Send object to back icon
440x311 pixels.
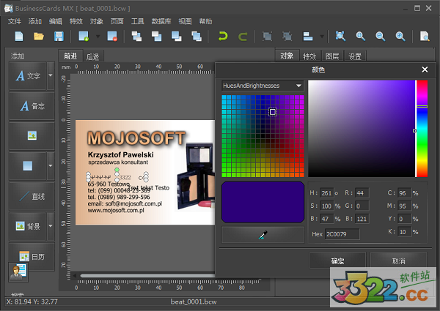196,37
